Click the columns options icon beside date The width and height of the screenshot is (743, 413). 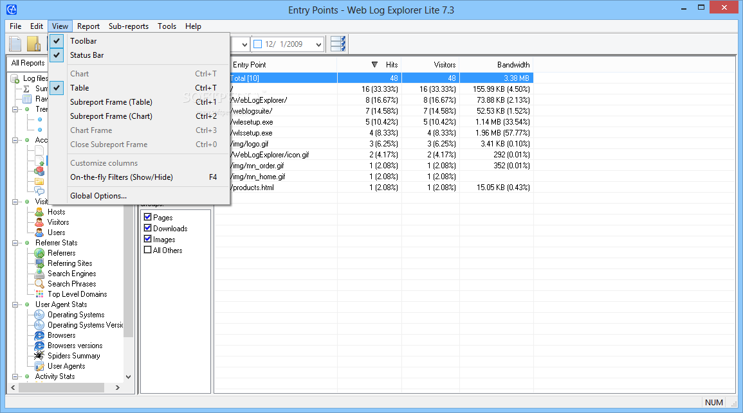(338, 44)
